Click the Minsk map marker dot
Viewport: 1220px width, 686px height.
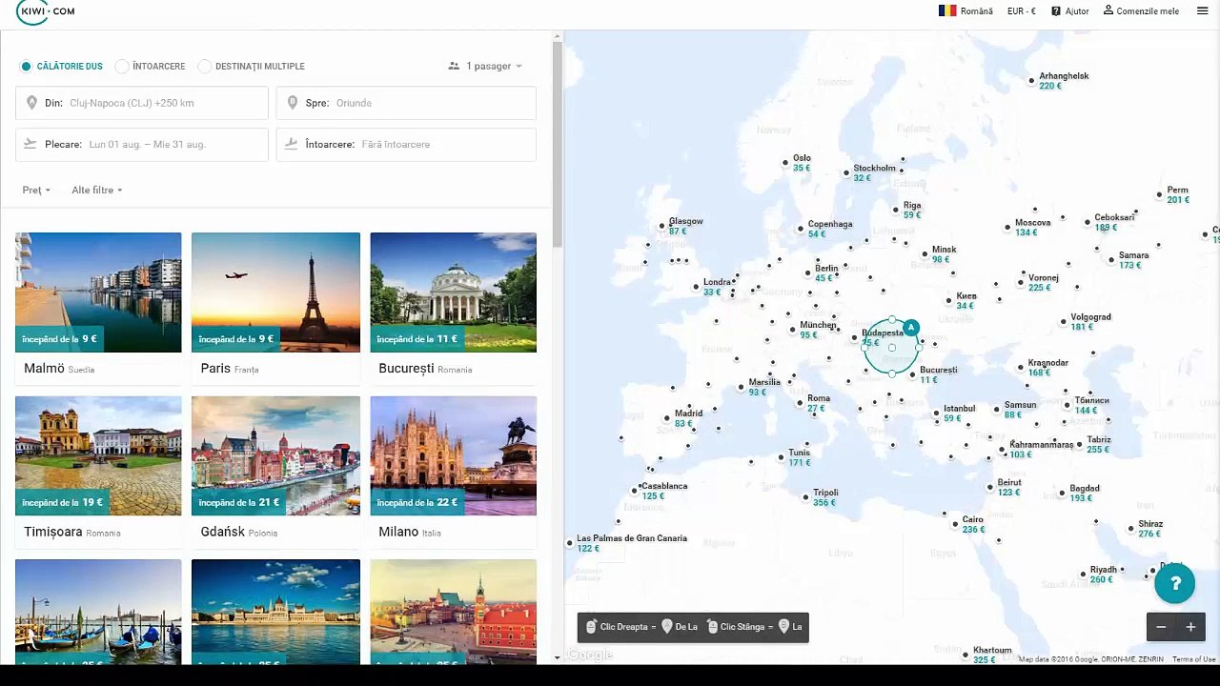(925, 254)
